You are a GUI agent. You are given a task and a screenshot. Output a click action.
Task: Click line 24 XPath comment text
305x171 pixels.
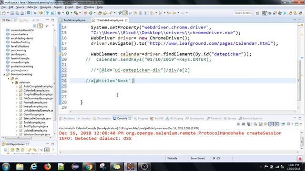(110, 81)
